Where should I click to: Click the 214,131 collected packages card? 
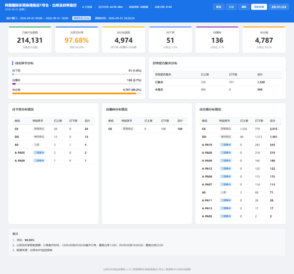pyautogui.click(x=30, y=40)
